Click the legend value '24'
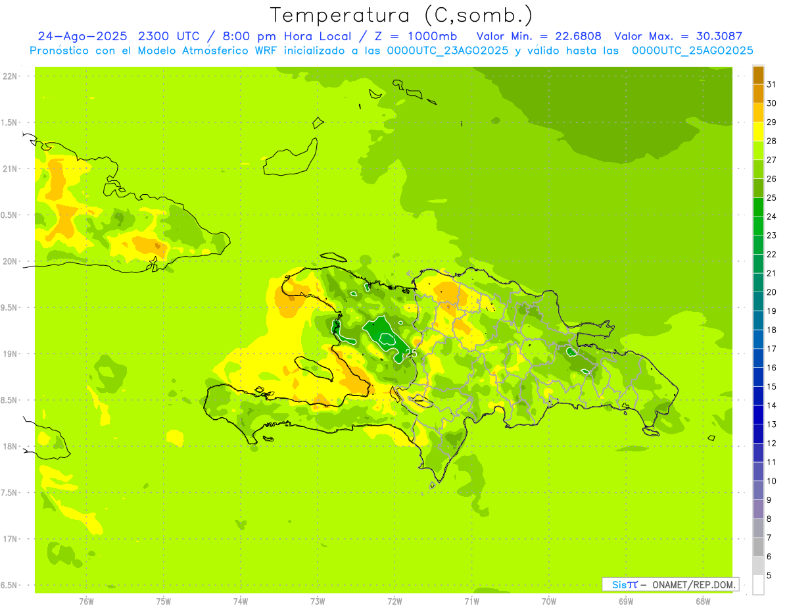 pos(772,216)
